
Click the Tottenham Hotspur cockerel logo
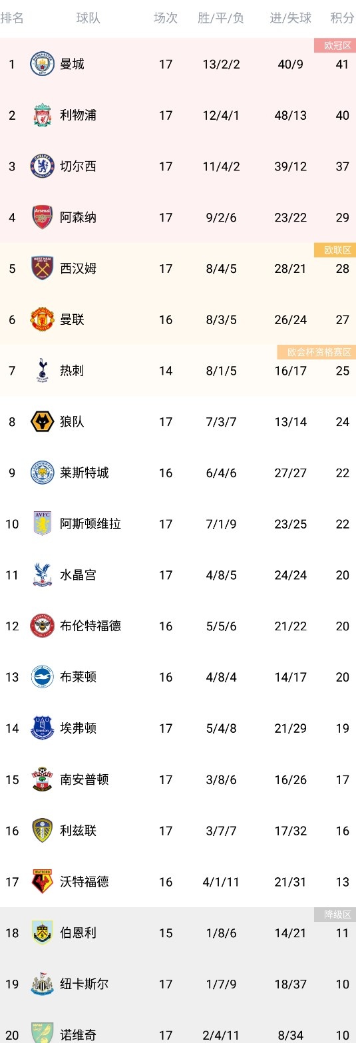tap(43, 371)
